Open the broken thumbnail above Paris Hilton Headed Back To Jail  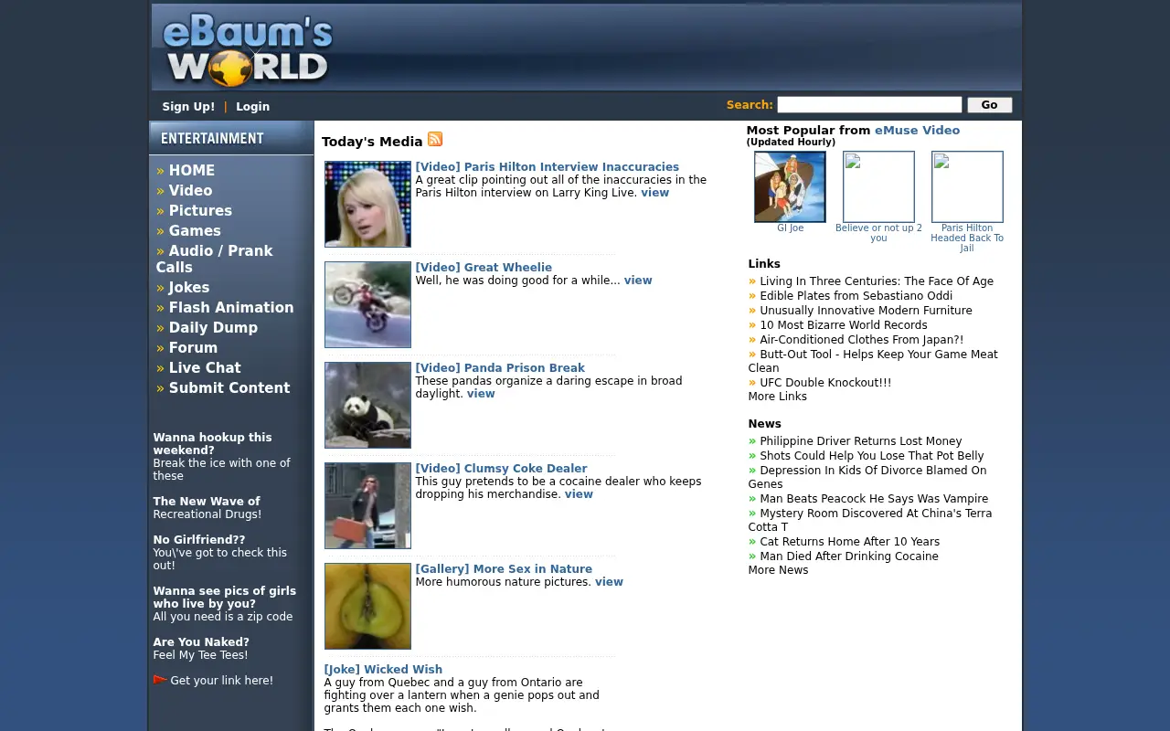[x=967, y=186]
